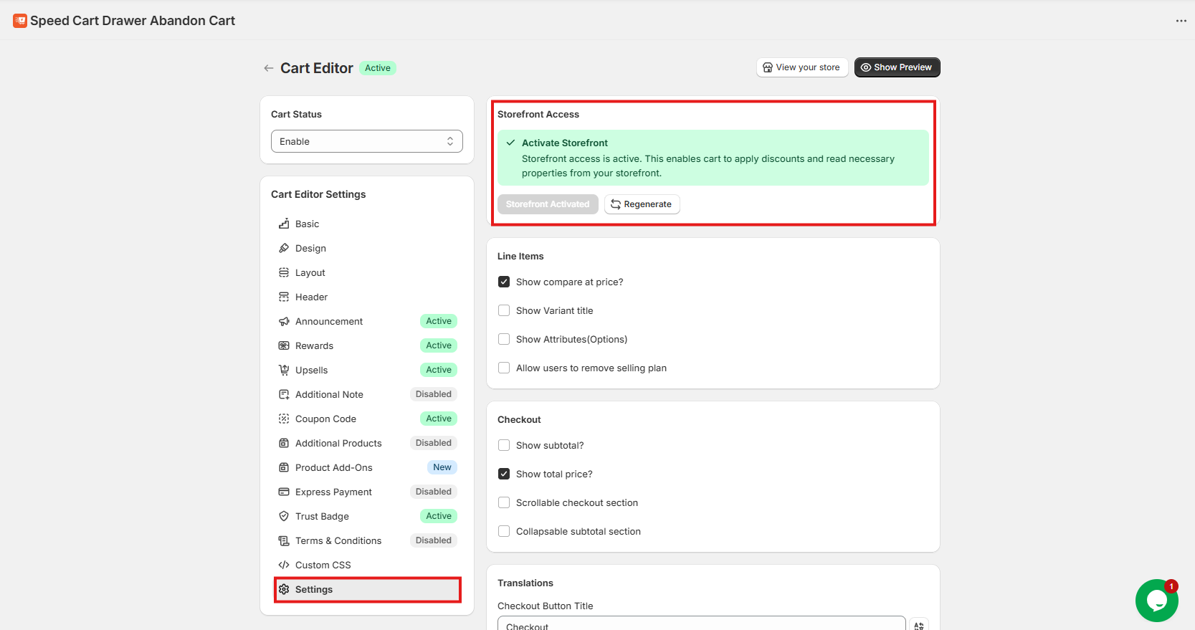Click the Trust Badge shield icon
This screenshot has height=630, width=1195.
click(284, 516)
